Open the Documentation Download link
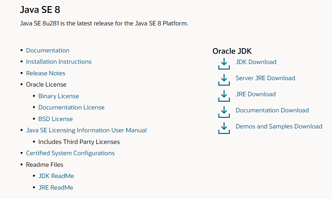 272,110
